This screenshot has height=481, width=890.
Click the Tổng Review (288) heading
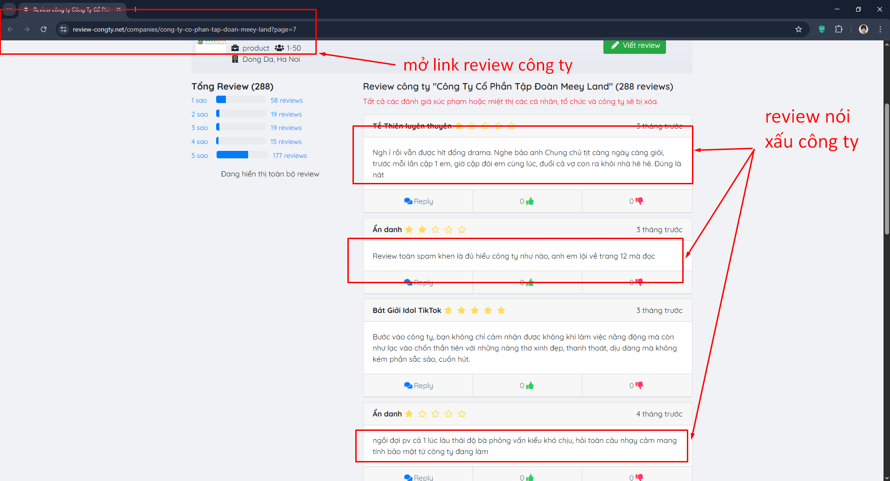[232, 86]
